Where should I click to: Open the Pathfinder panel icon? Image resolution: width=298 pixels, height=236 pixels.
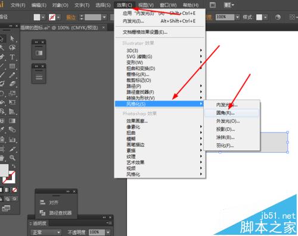point(42,213)
